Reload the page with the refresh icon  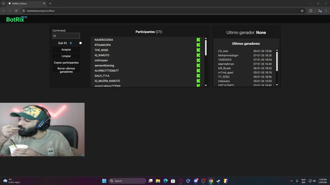(x=16, y=11)
